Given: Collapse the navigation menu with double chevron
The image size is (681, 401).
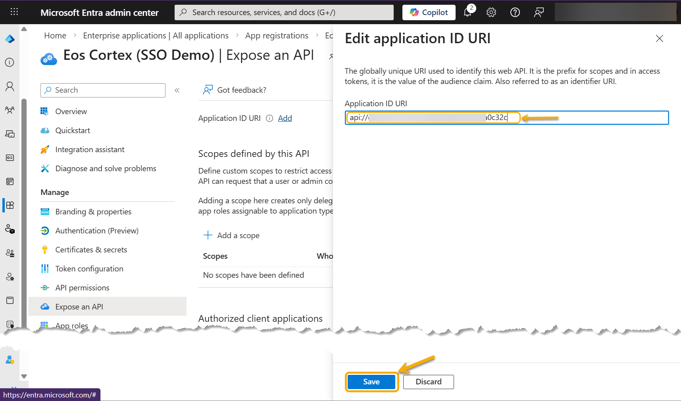Looking at the screenshot, I should point(177,90).
